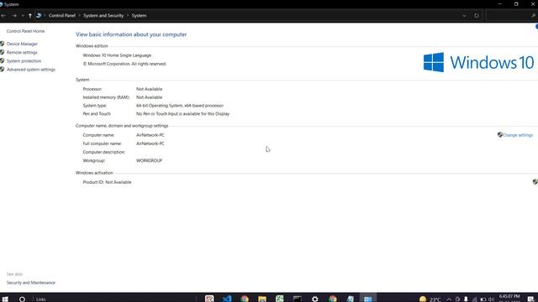Open the terminal window icon on taskbar

pyautogui.click(x=297, y=299)
